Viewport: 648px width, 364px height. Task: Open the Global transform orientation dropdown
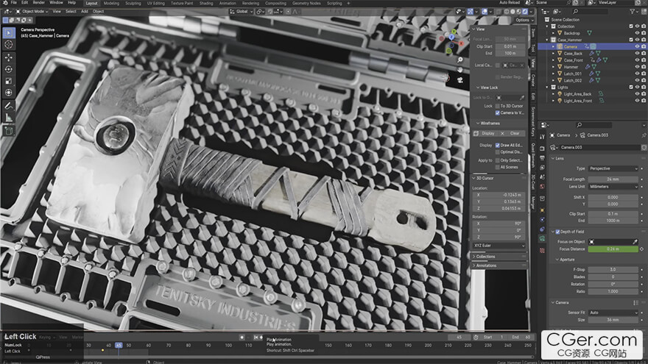(x=242, y=12)
